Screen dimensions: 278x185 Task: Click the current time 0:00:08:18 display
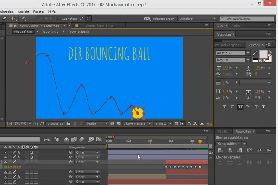pos(55,124)
